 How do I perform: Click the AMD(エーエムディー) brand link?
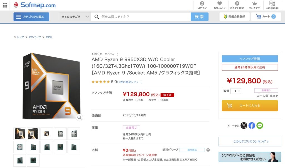(105, 54)
